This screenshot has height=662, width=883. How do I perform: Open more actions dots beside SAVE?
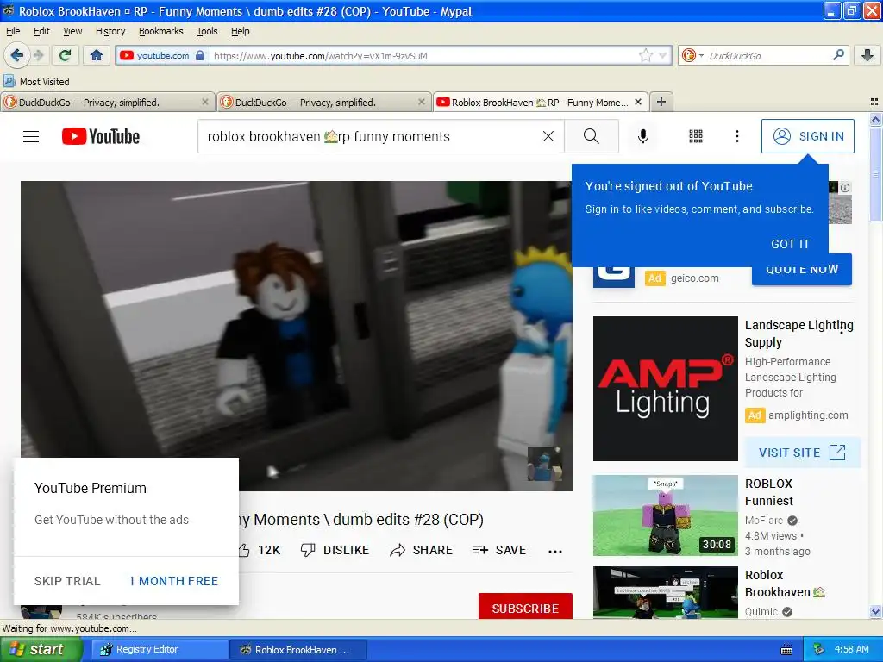coord(555,551)
